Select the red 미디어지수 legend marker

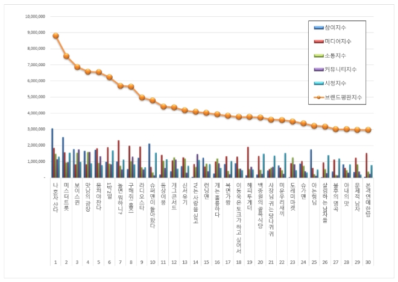318,42
